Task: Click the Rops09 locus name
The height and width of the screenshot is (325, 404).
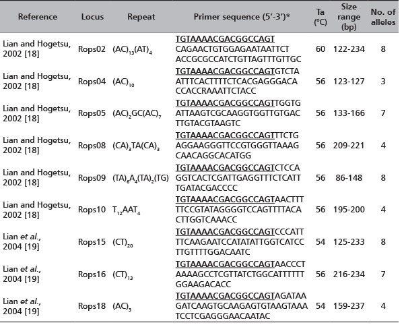Action: (x=92, y=192)
